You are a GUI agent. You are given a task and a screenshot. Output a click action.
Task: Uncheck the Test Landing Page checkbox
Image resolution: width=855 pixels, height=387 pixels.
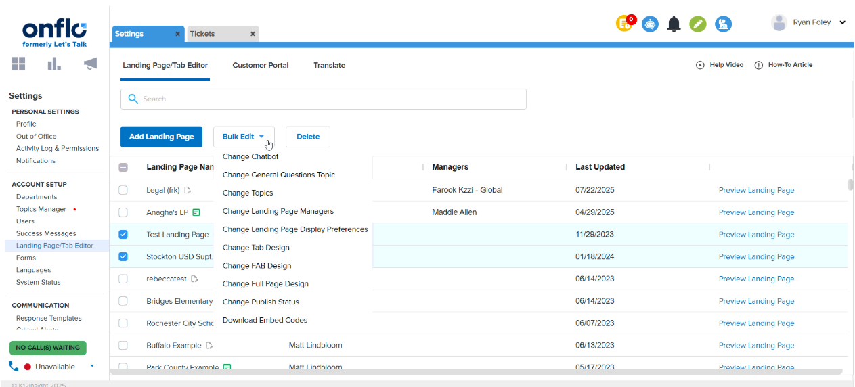(123, 235)
